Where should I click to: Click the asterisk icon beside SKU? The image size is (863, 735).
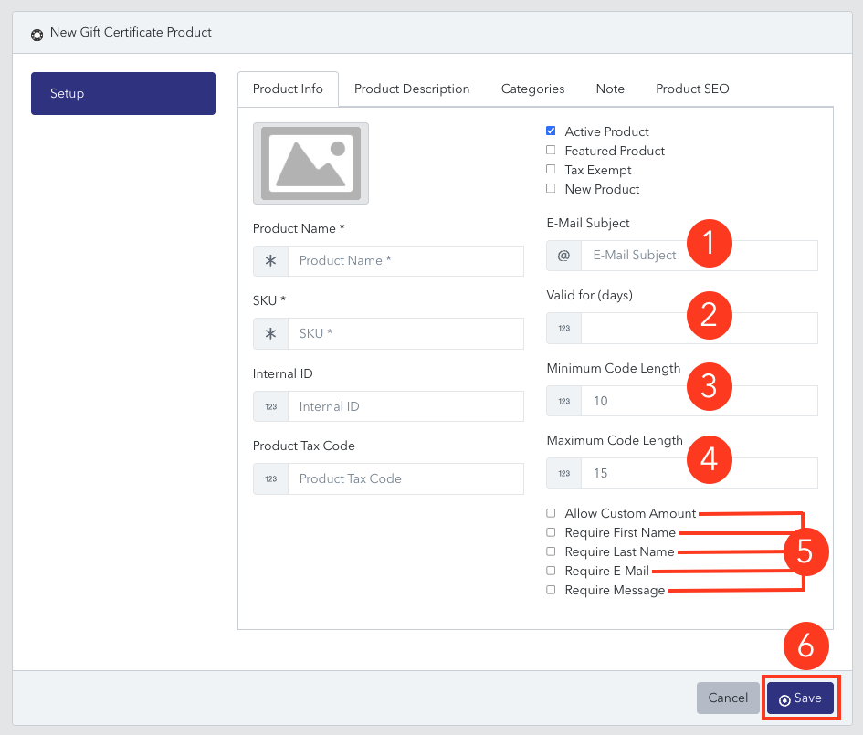pos(271,333)
